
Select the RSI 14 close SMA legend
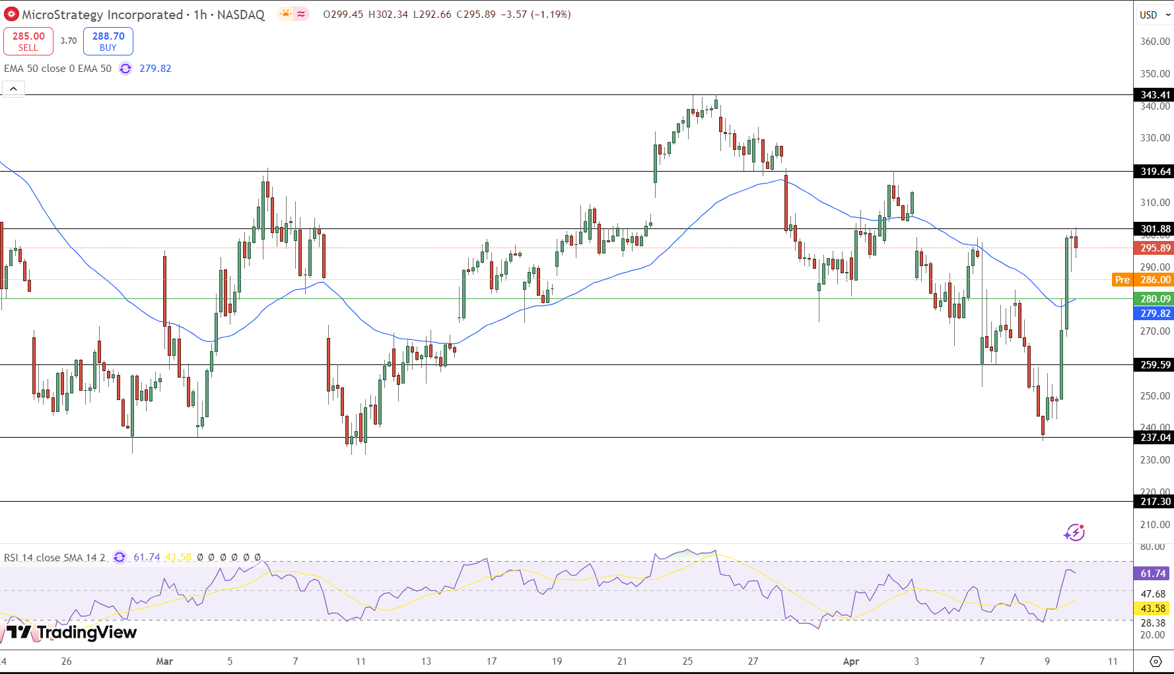tap(55, 557)
